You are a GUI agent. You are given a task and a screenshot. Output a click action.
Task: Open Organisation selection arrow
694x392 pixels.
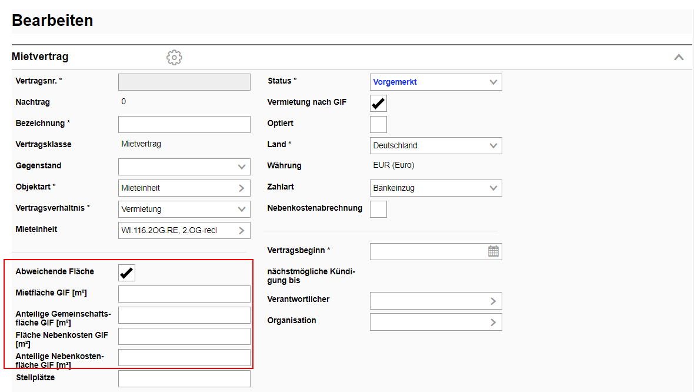pos(493,323)
